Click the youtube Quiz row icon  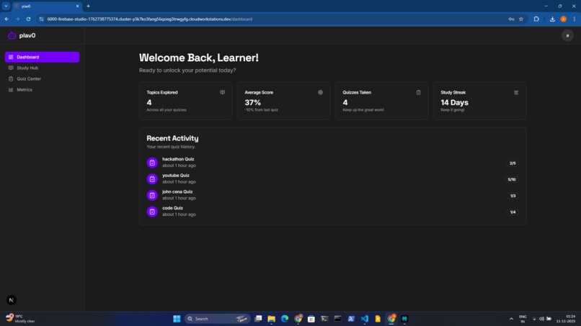coord(152,178)
